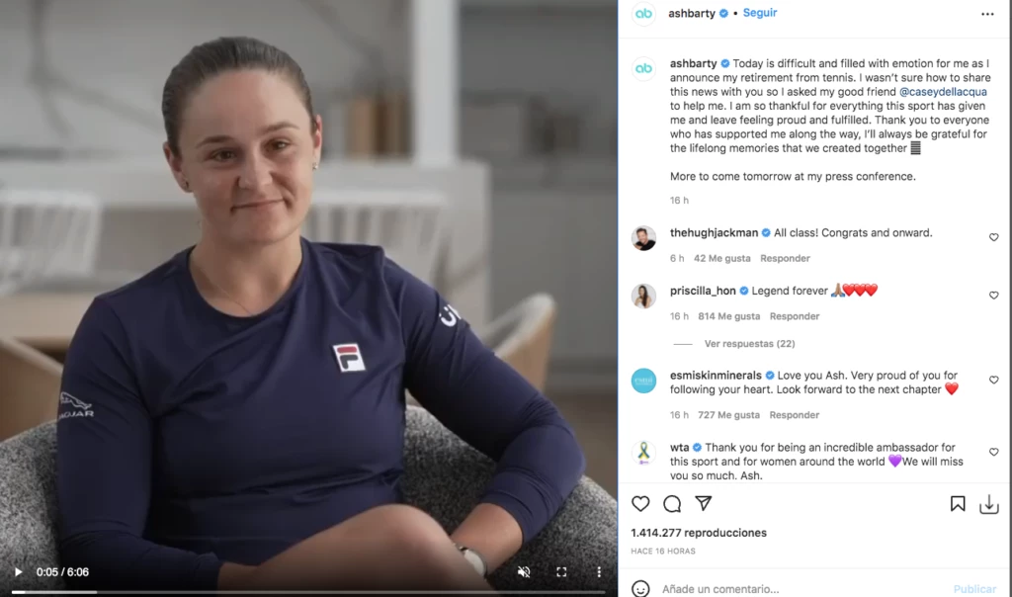
Task: Open the ashbarty profile avatar in the header
Action: [643, 14]
